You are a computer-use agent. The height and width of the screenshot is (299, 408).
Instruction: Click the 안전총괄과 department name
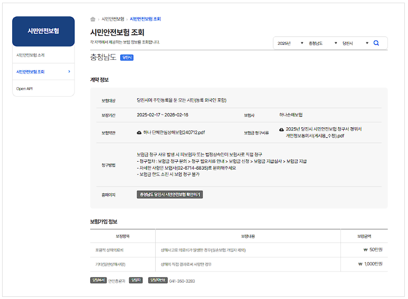117,281
